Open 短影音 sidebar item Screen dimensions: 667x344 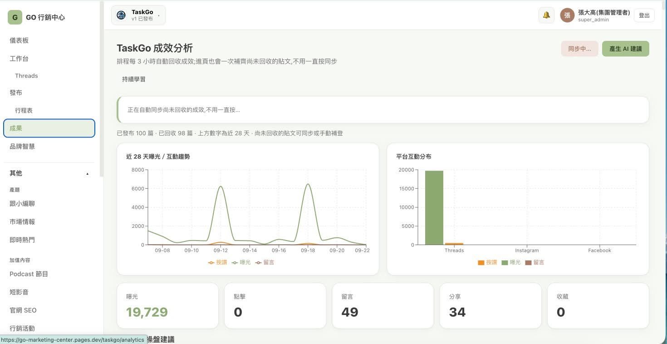click(49, 292)
